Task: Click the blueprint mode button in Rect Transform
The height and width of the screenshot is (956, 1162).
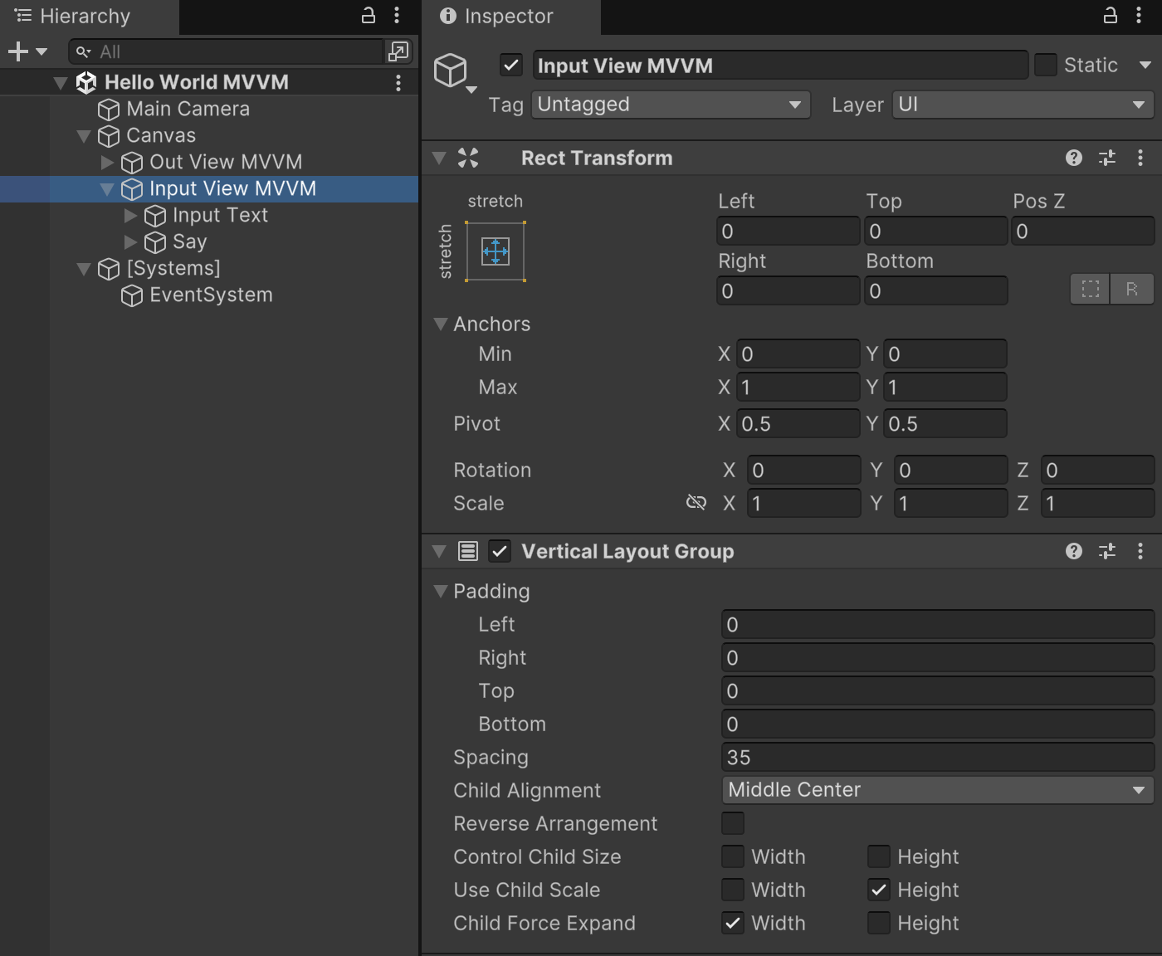Action: click(1090, 289)
